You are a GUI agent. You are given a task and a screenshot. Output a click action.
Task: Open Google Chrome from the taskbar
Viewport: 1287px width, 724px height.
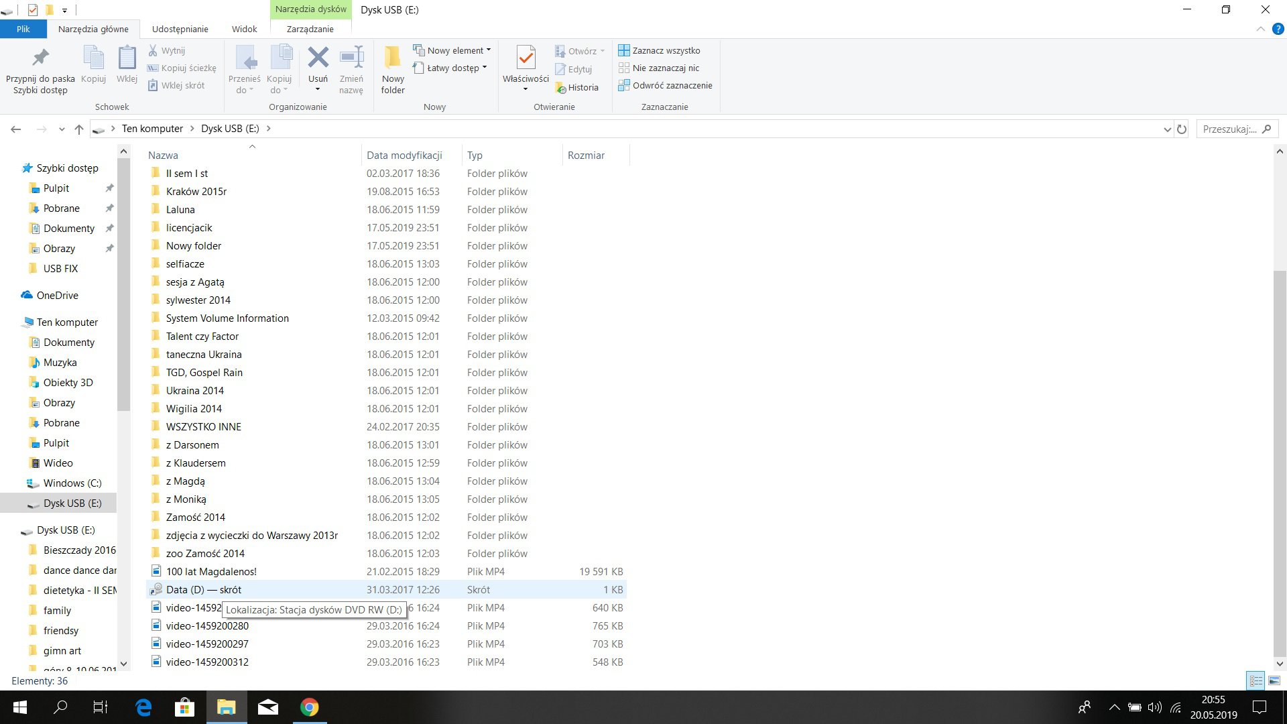point(309,707)
